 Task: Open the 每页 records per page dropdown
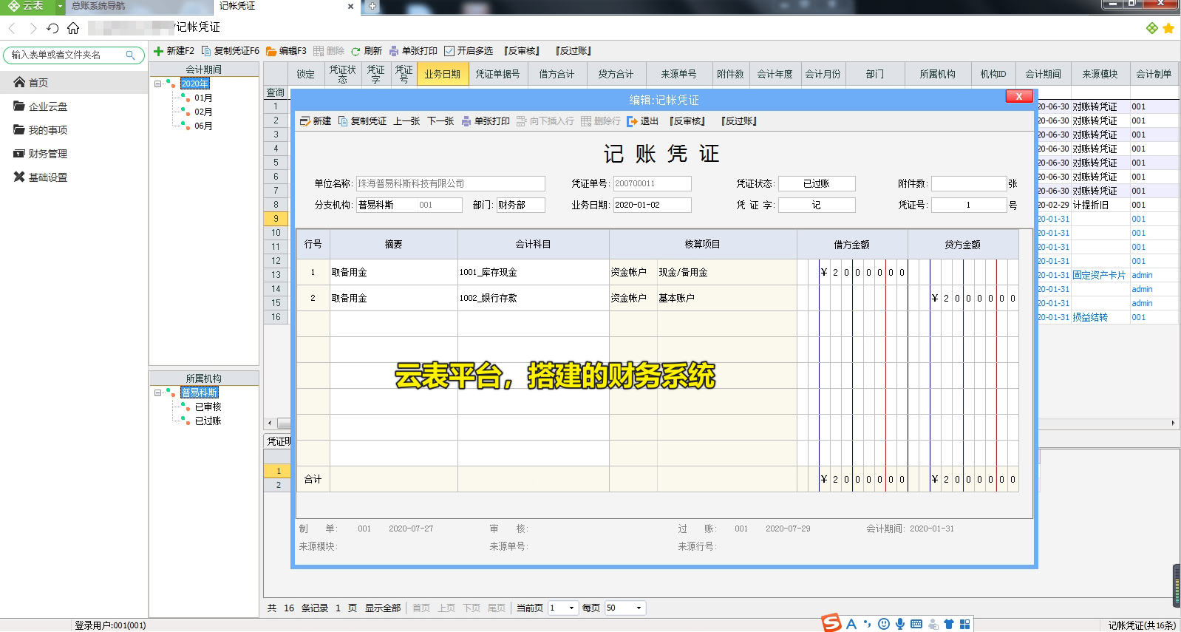point(639,608)
